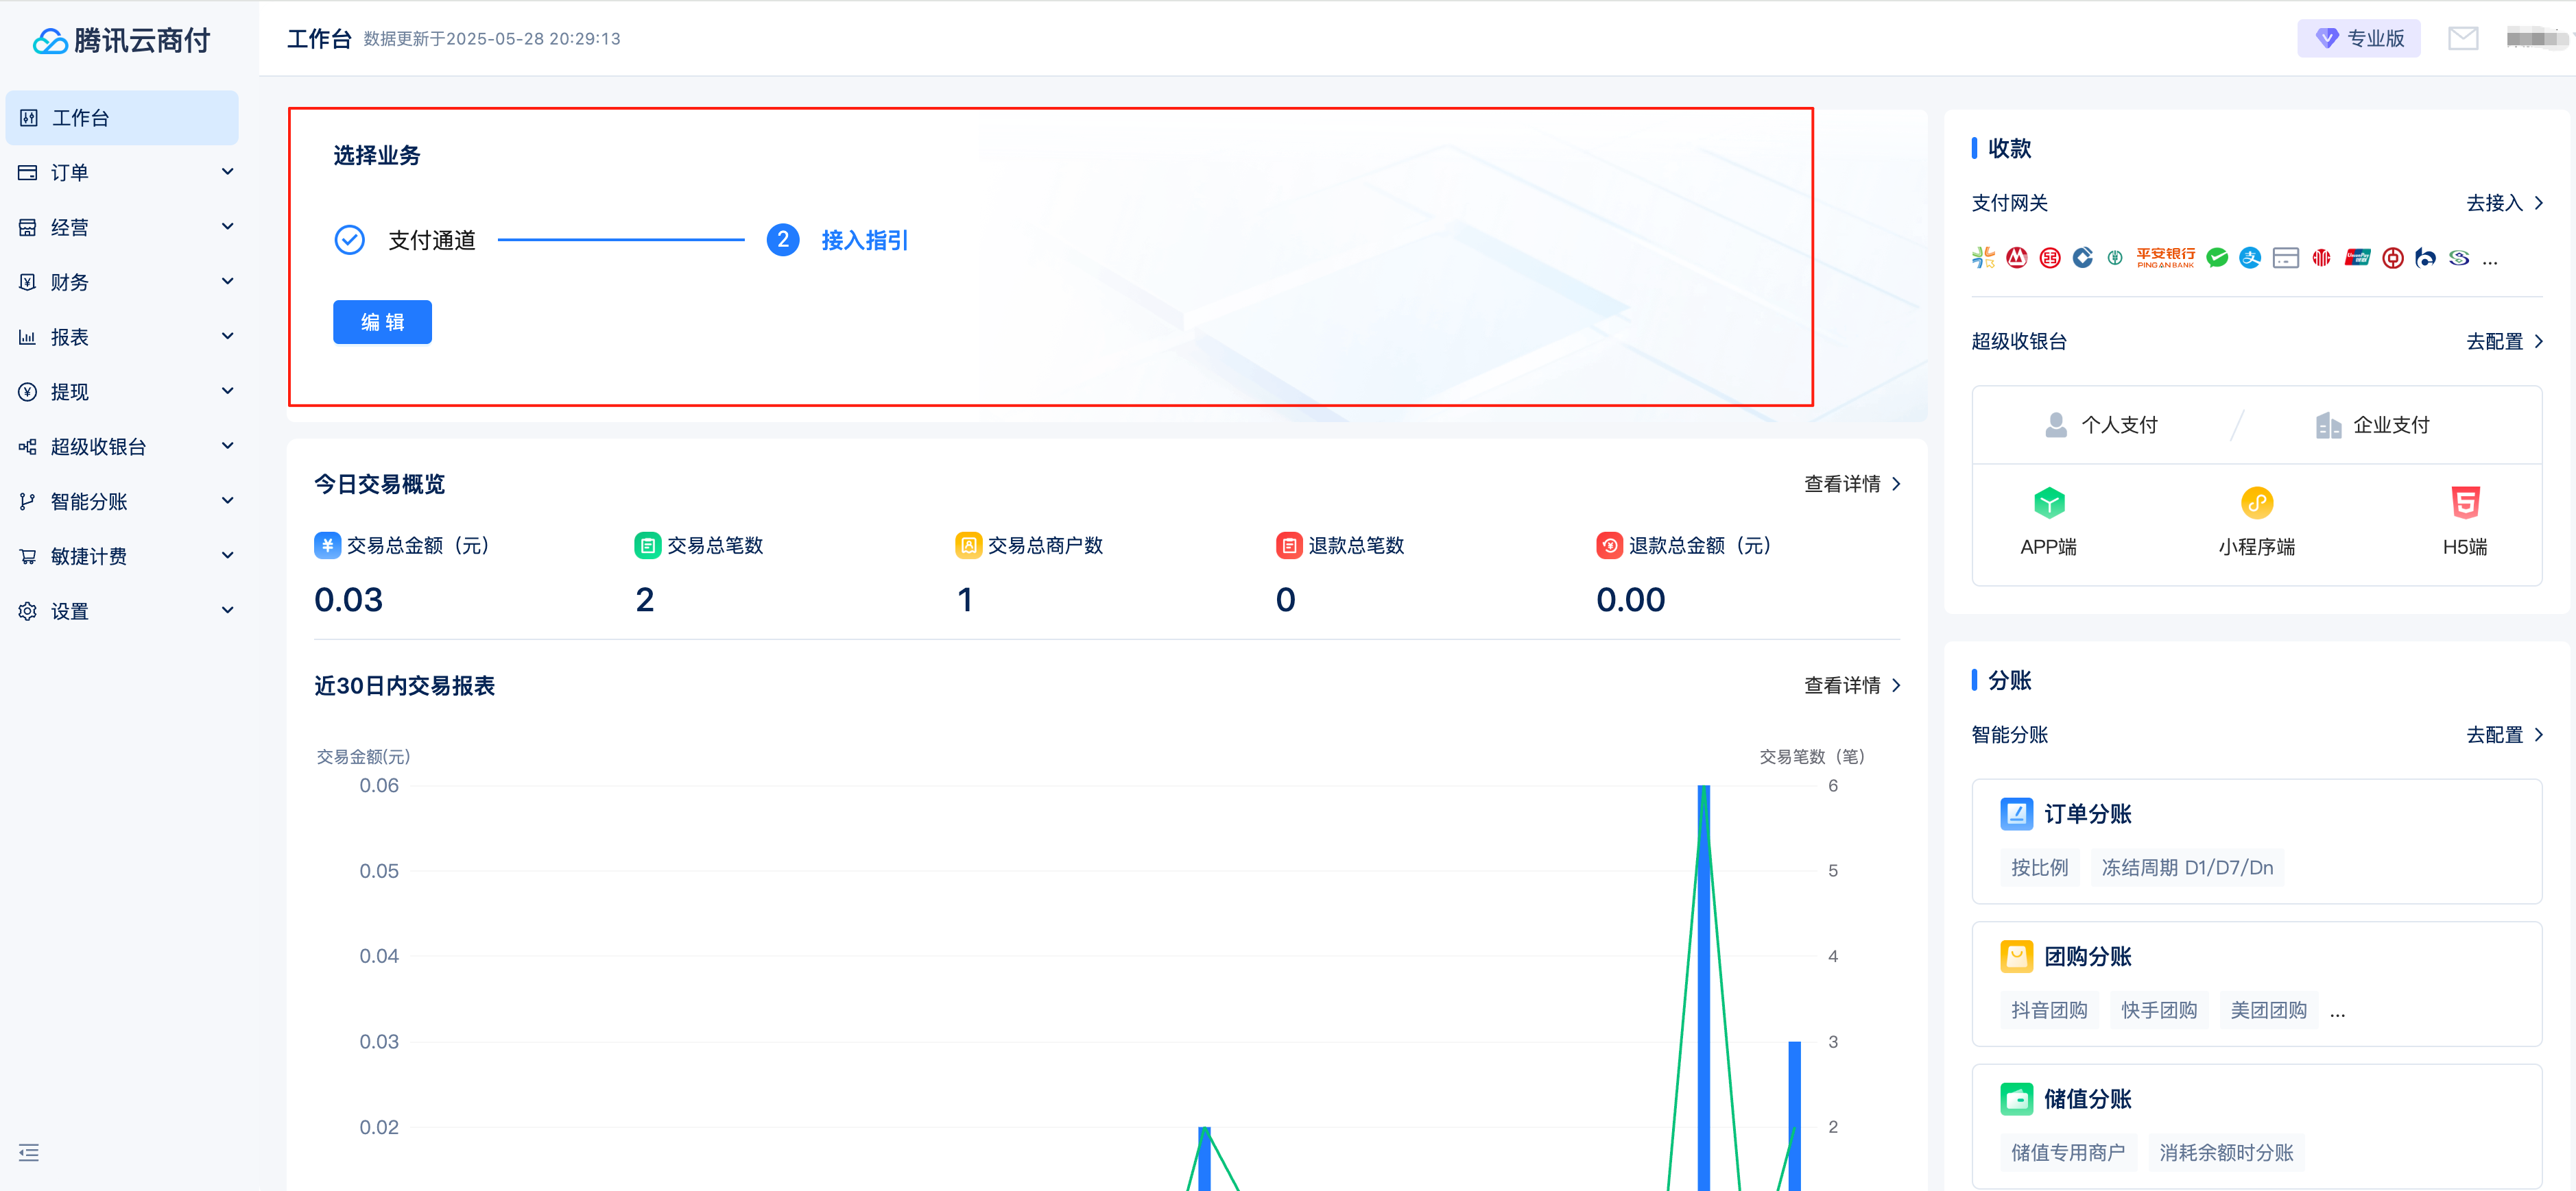Expand the 敏捷计费 menu chevron
The width and height of the screenshot is (2576, 1191).
227,556
